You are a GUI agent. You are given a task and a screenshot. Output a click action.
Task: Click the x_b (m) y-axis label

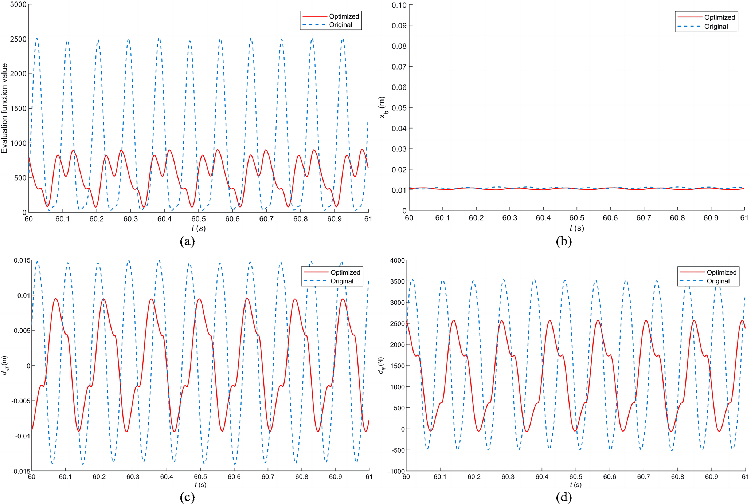(x=383, y=107)
